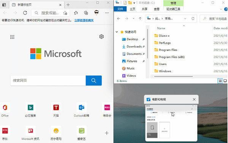Viewport: 228px width, 143px height.
Task: Select Desktop in Quick access
Action: coord(132,39)
